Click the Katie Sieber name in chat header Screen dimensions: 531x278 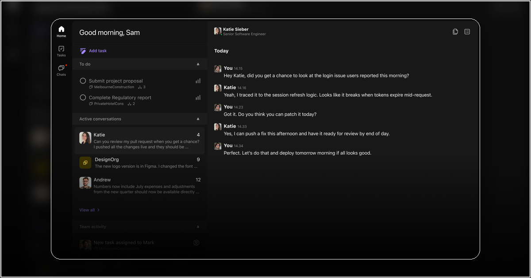pyautogui.click(x=236, y=29)
